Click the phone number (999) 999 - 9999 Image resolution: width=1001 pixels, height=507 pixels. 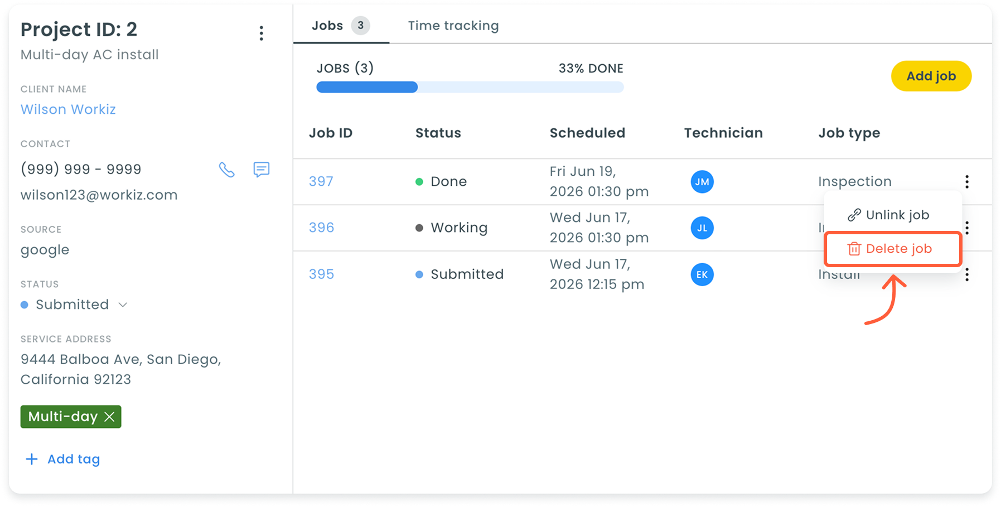click(x=81, y=169)
